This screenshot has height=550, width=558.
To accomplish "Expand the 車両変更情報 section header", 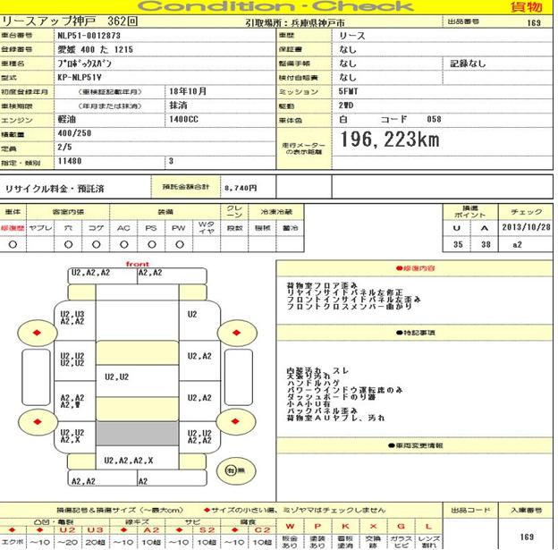I will tap(416, 444).
